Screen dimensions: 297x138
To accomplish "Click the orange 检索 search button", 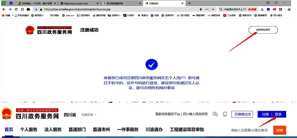I will (279, 130).
